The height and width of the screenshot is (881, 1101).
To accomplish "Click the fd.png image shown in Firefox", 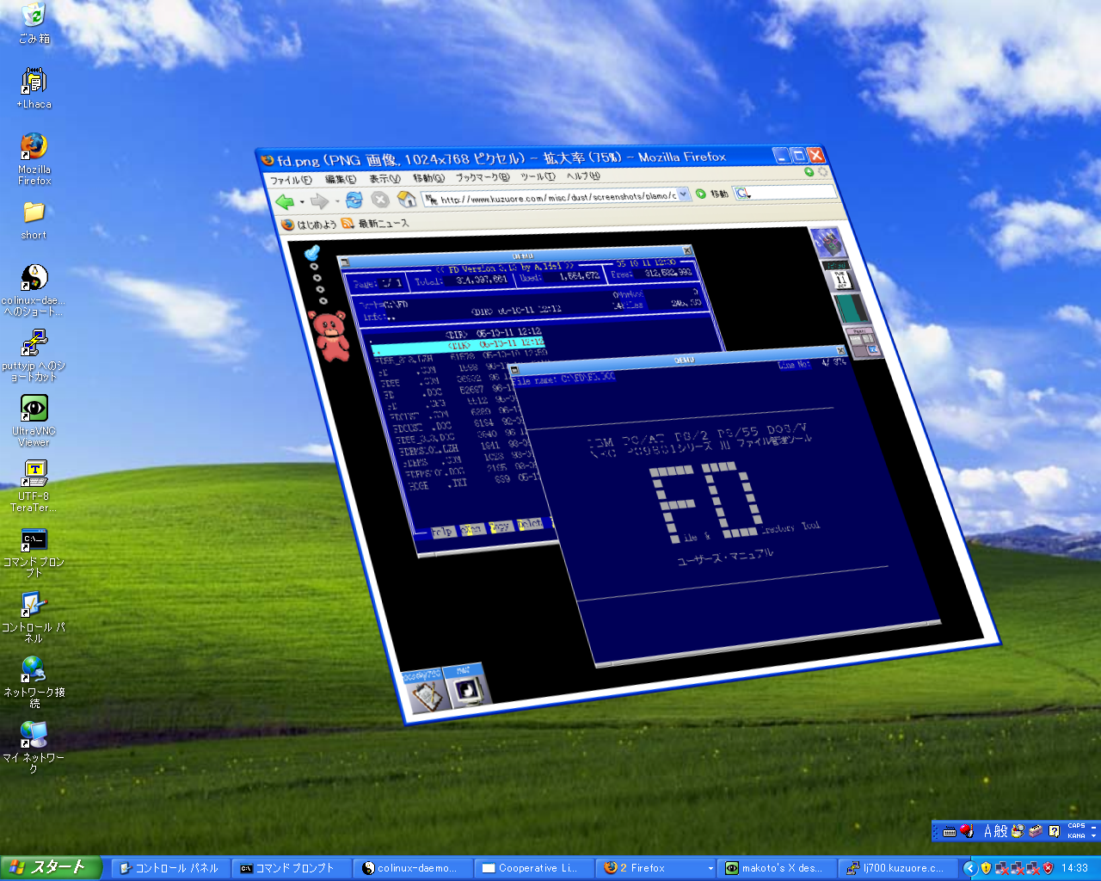I will pos(637,469).
